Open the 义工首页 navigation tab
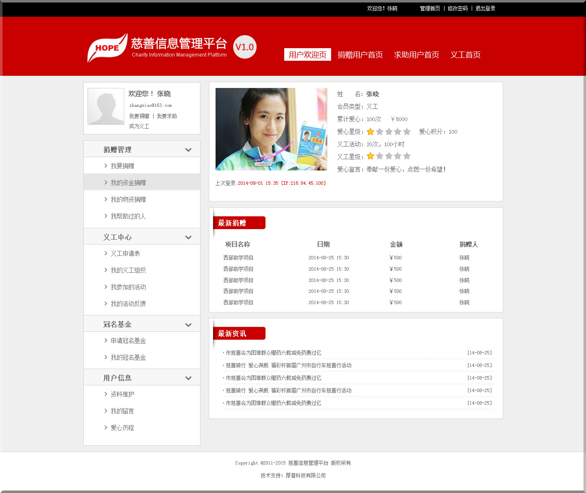Viewport: 586px width, 493px height. tap(465, 55)
